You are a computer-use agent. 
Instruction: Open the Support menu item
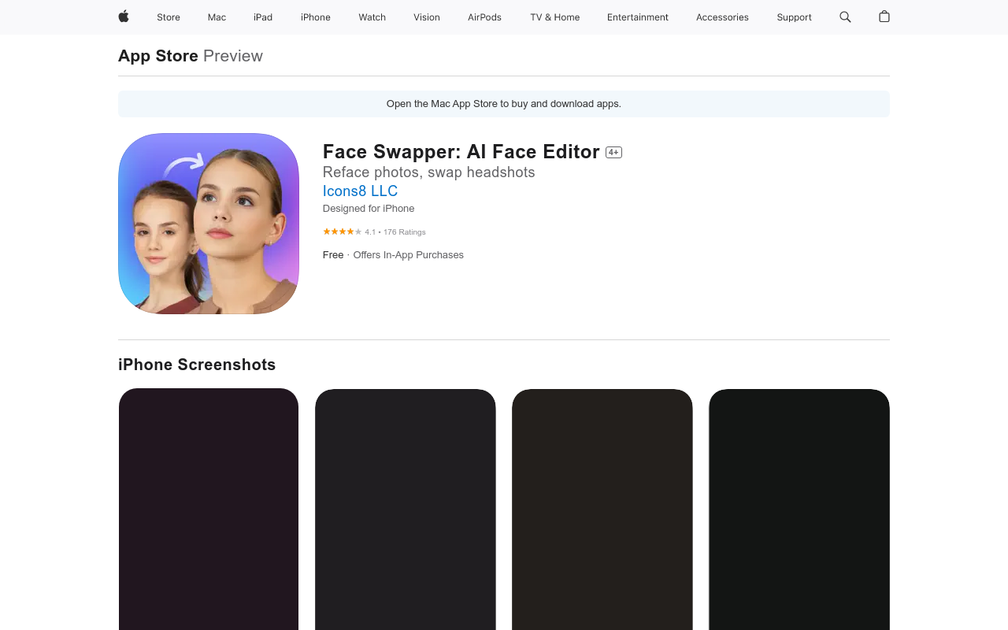pos(794,17)
